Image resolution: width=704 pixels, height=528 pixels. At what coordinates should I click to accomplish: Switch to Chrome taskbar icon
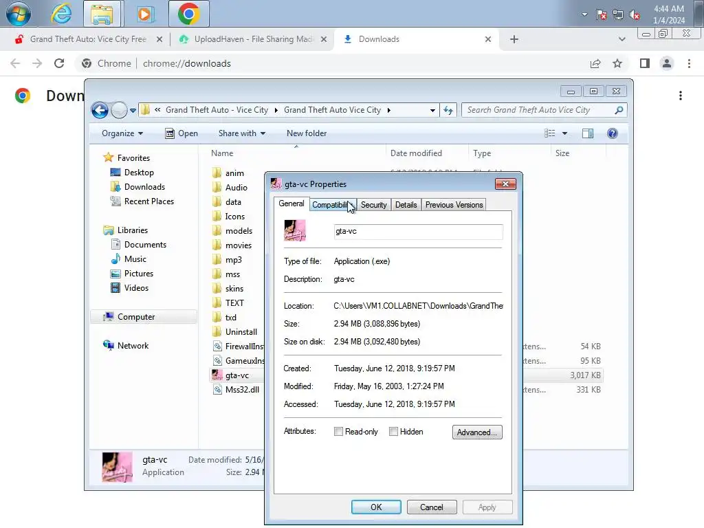click(x=189, y=14)
